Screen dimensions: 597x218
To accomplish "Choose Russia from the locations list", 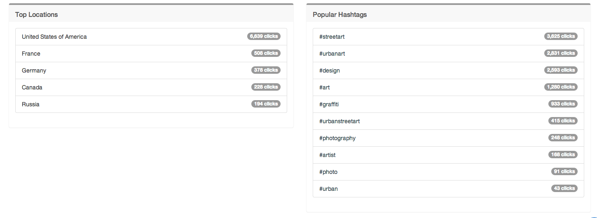I will (x=31, y=104).
